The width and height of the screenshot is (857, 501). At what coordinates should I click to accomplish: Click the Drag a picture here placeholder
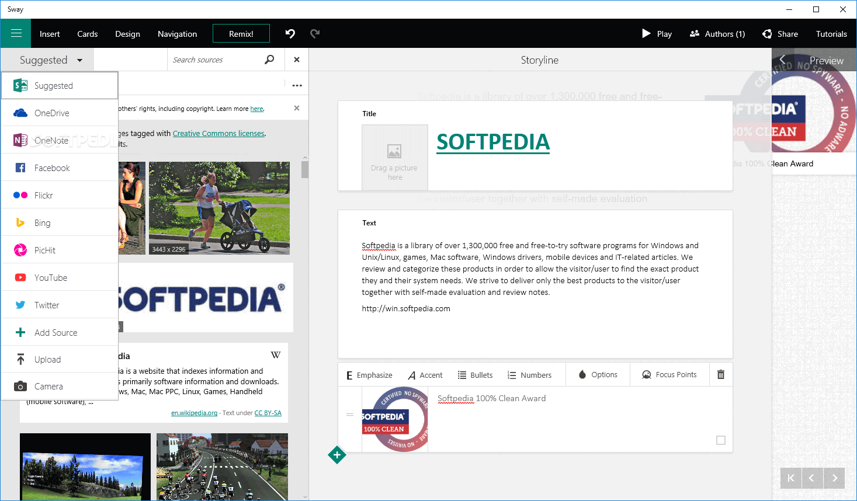pos(395,157)
